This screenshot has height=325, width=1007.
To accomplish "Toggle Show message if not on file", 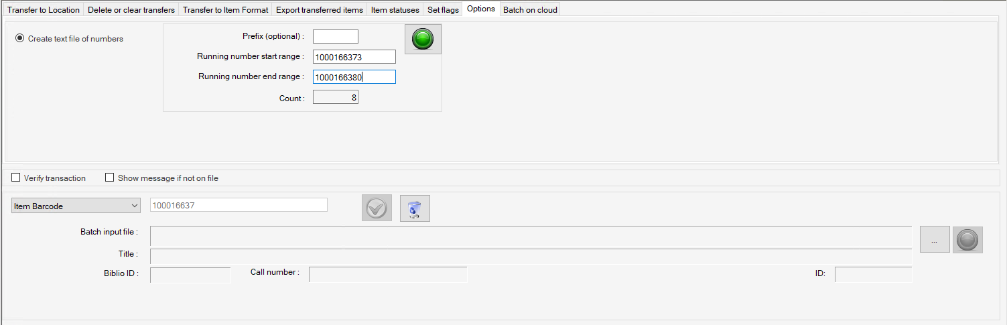I will tap(110, 178).
